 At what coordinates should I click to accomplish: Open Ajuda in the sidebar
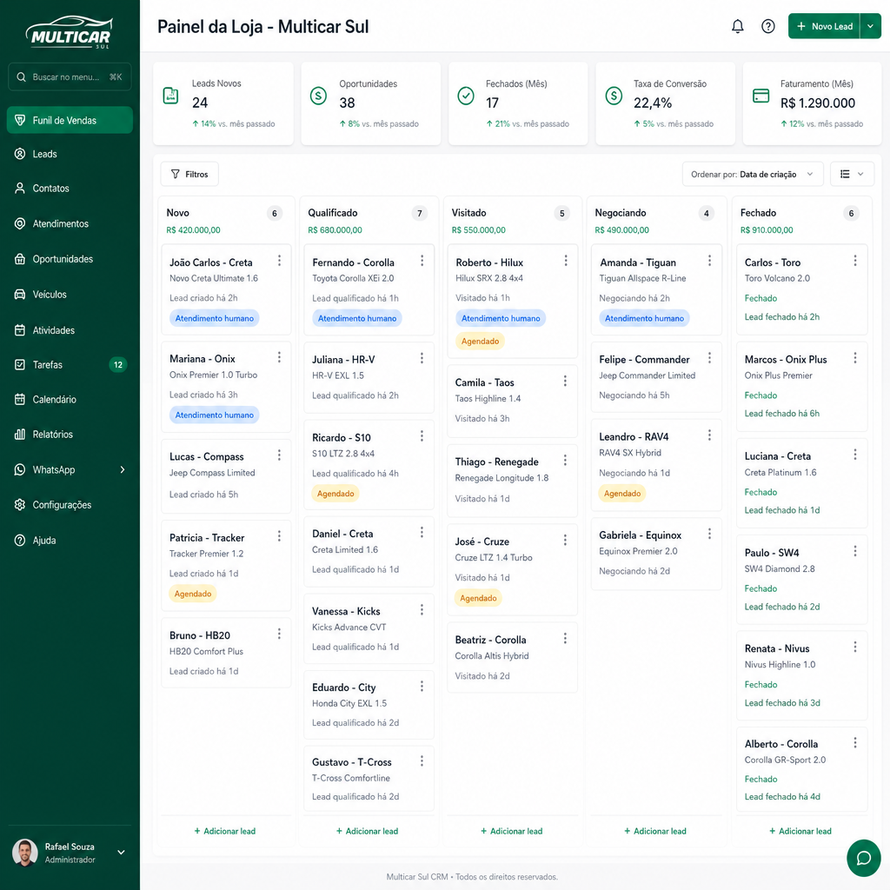pyautogui.click(x=70, y=541)
